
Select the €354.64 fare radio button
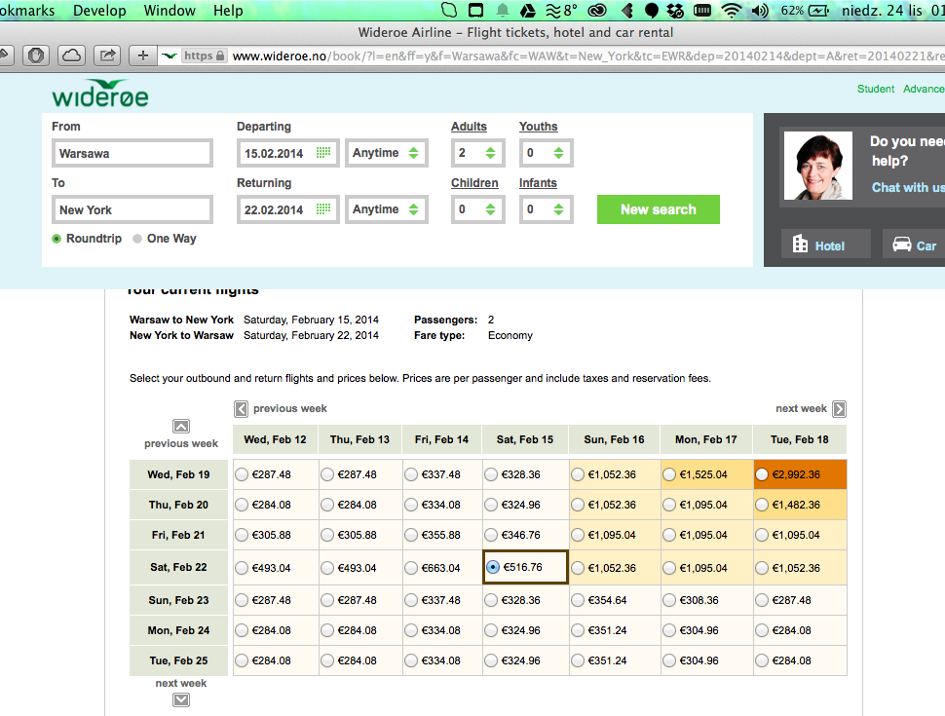(x=578, y=600)
